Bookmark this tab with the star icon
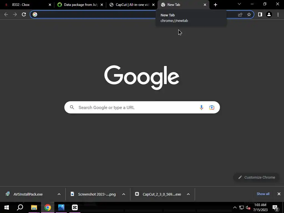Image resolution: width=284 pixels, height=213 pixels. [x=249, y=14]
